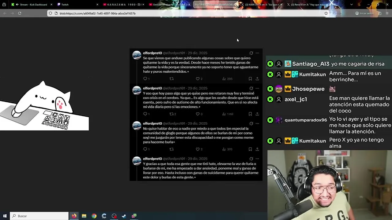Switch to Stream - Kick Dashboard tab
Screen dimensions: 392x220
coord(32,5)
